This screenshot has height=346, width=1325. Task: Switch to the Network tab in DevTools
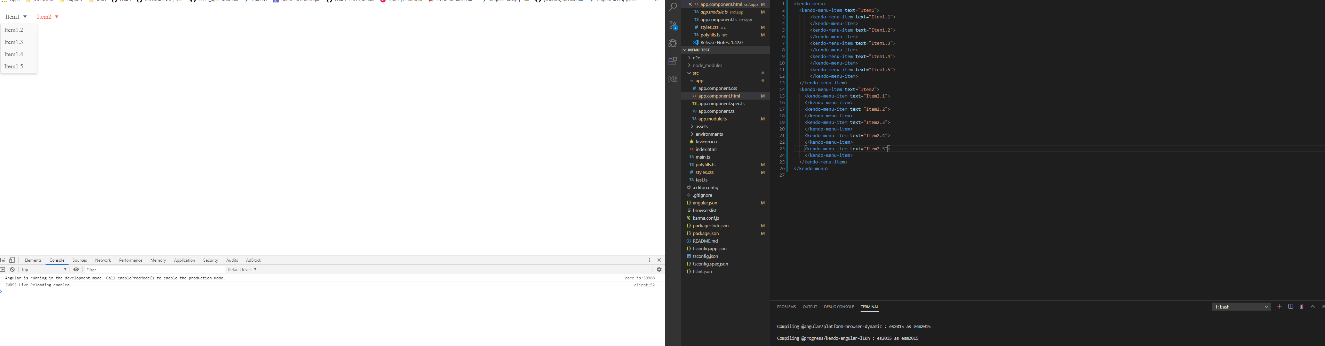(103, 260)
